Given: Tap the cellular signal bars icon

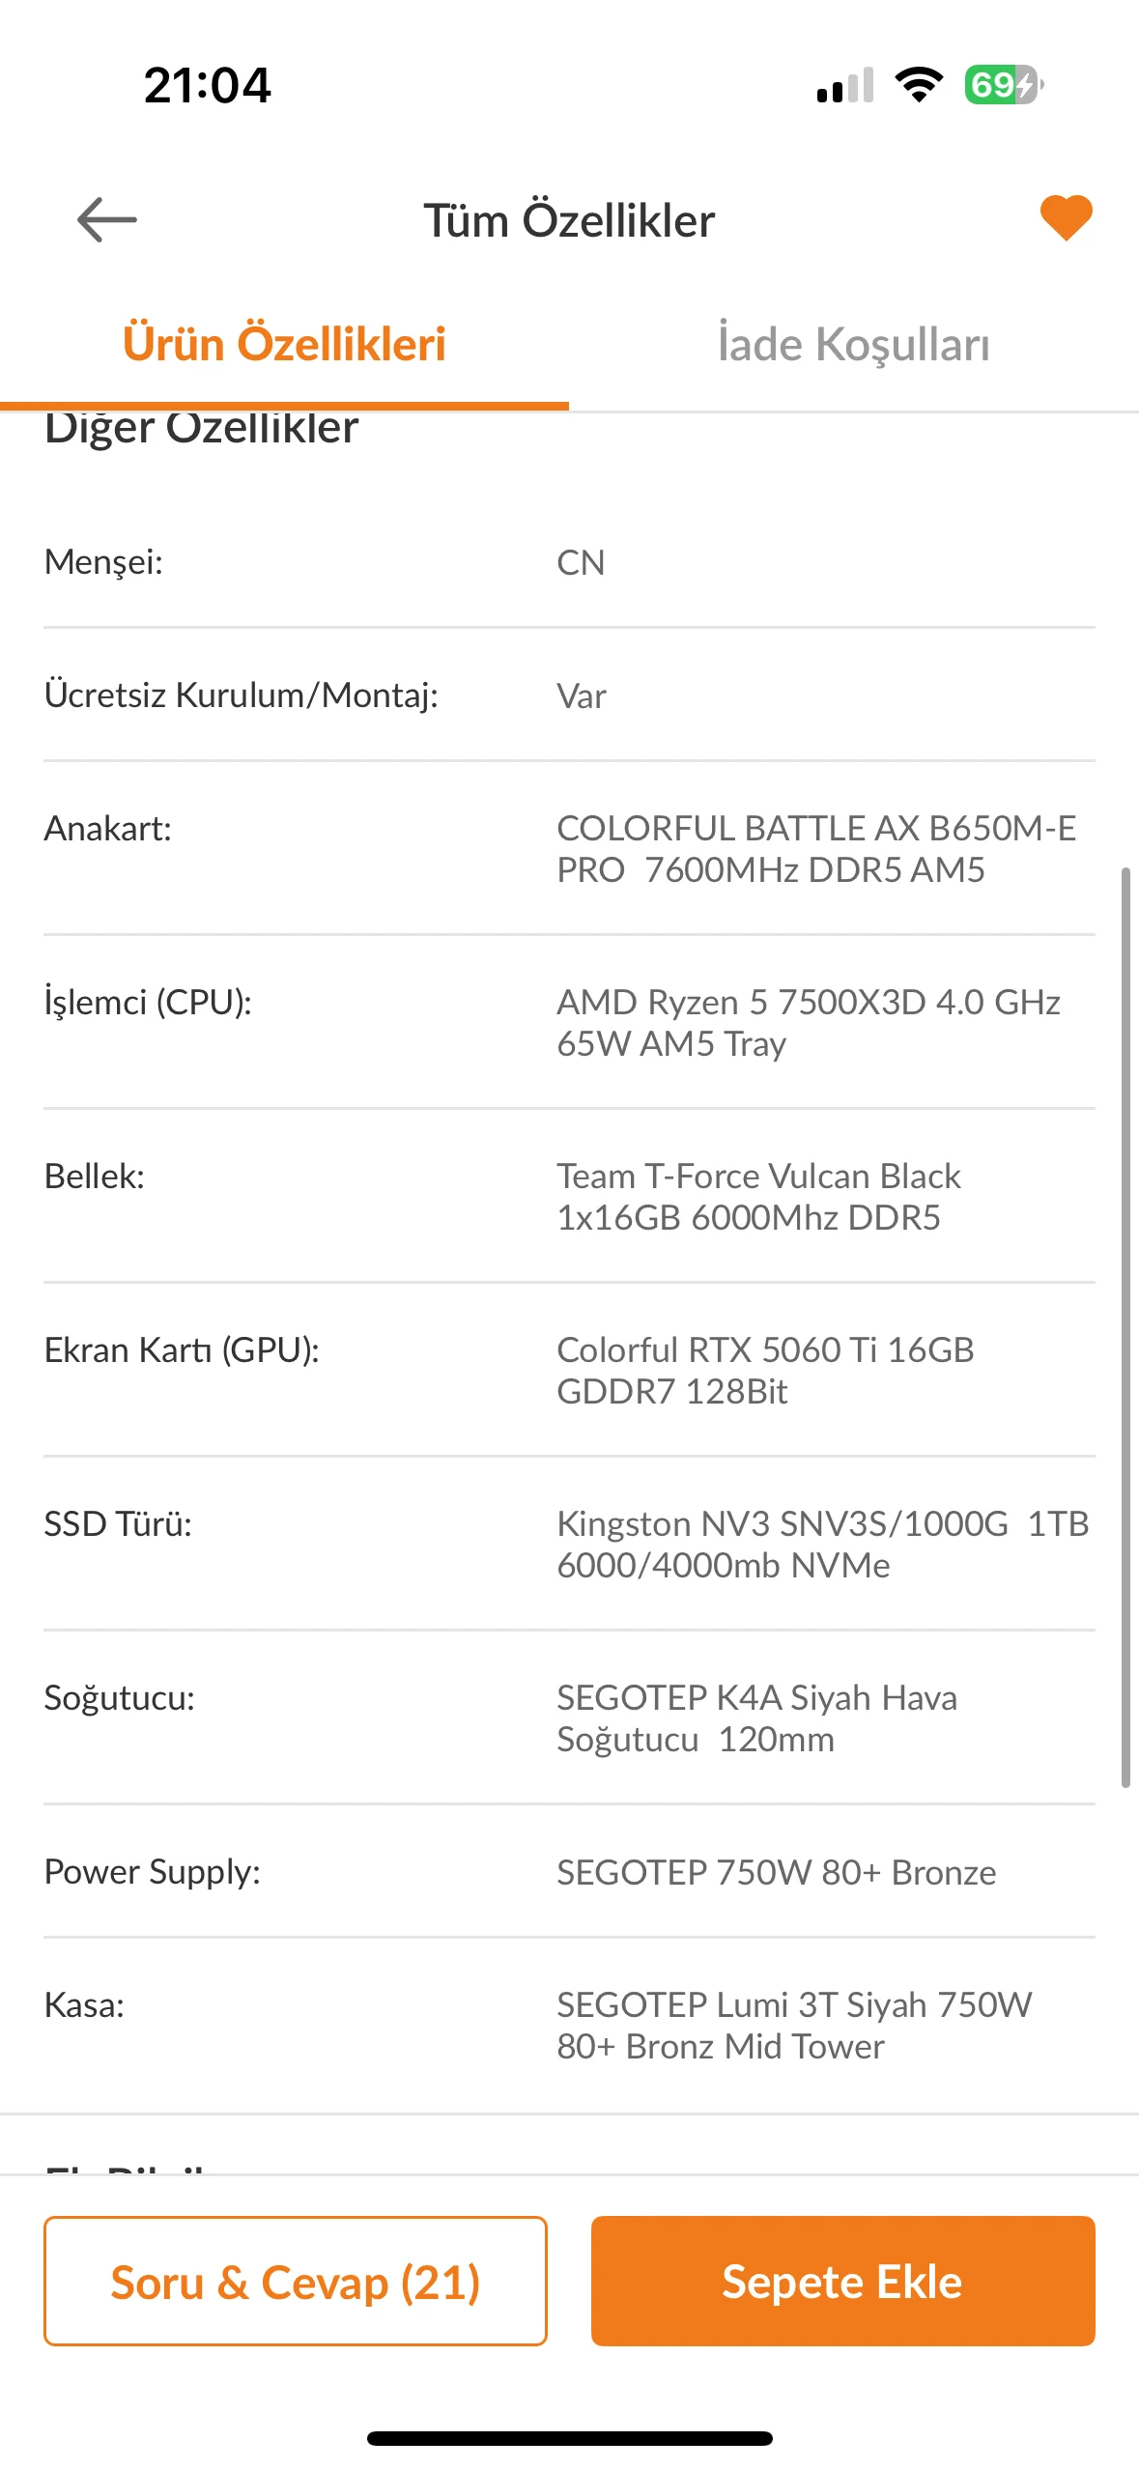Looking at the screenshot, I should (x=845, y=85).
